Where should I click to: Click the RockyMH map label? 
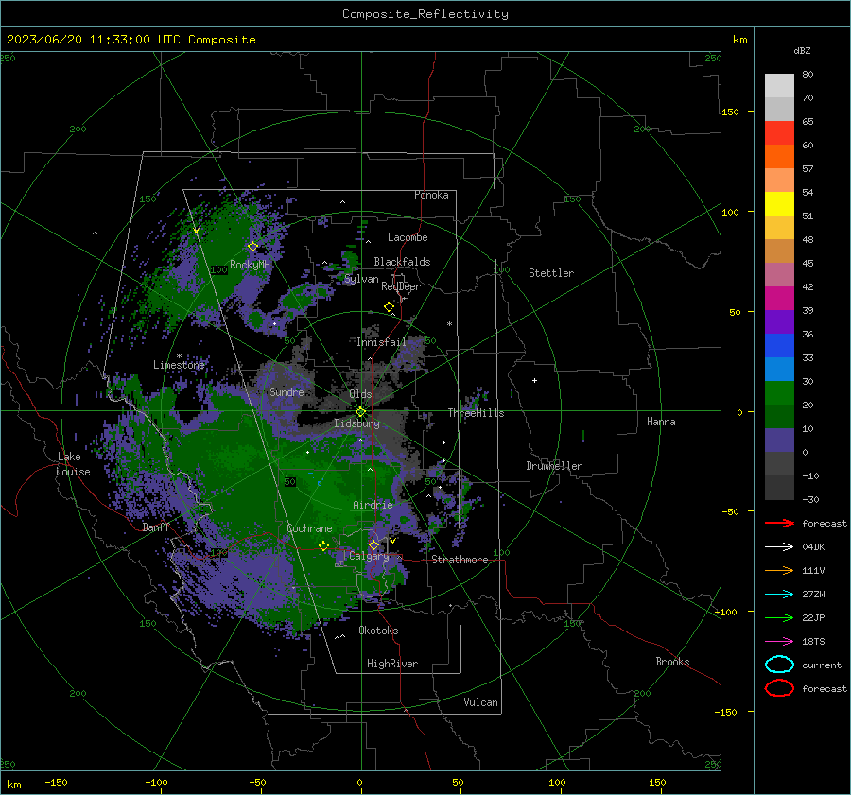(x=250, y=265)
